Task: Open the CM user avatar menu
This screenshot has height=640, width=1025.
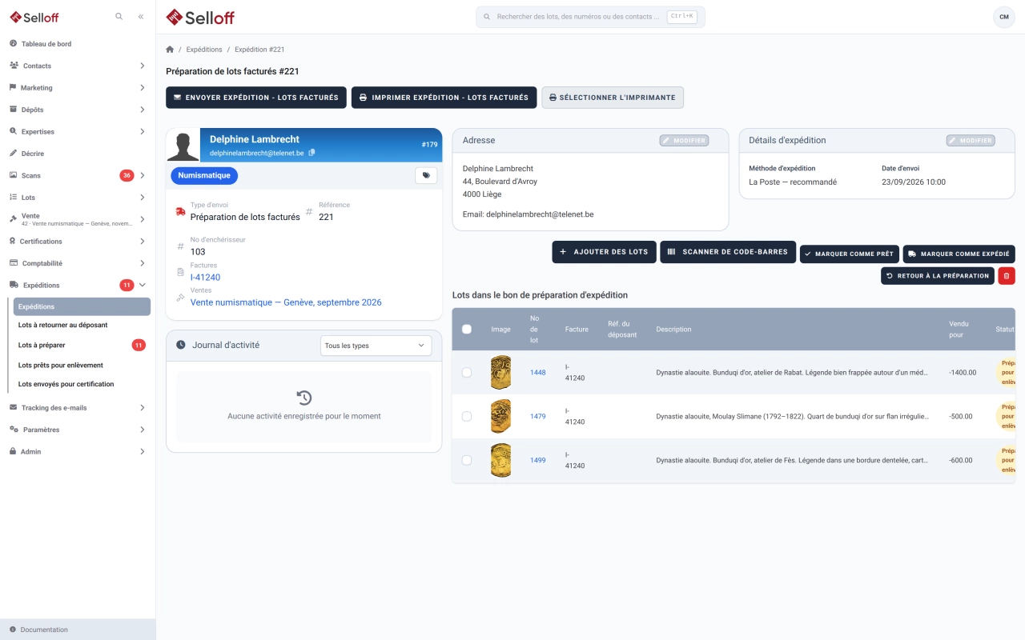Action: 1004,17
